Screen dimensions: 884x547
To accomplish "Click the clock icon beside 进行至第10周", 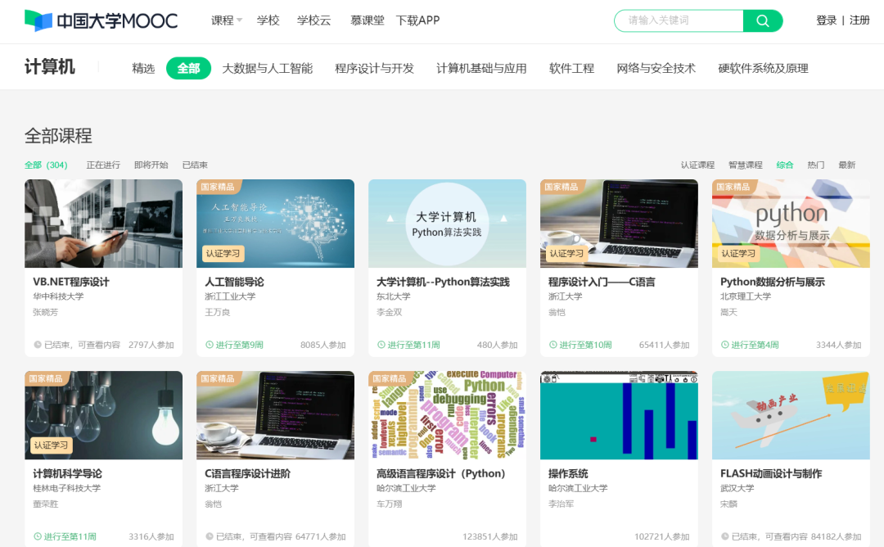I will pyautogui.click(x=553, y=345).
